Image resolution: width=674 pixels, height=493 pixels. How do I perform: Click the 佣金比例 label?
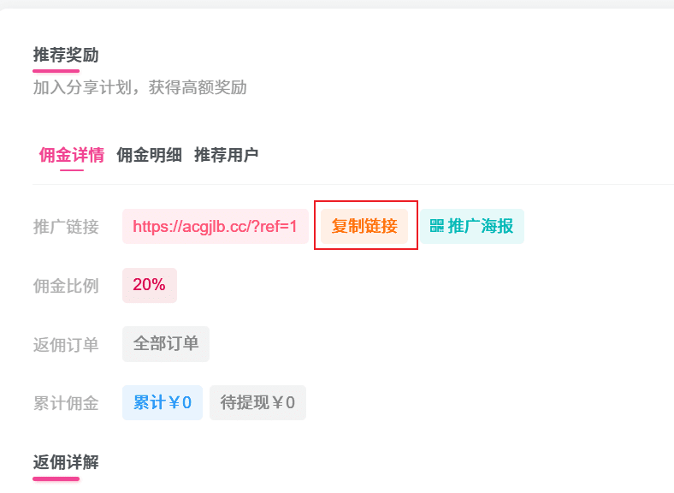pyautogui.click(x=66, y=286)
